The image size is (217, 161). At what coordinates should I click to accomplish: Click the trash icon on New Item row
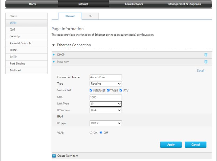tap(206, 62)
